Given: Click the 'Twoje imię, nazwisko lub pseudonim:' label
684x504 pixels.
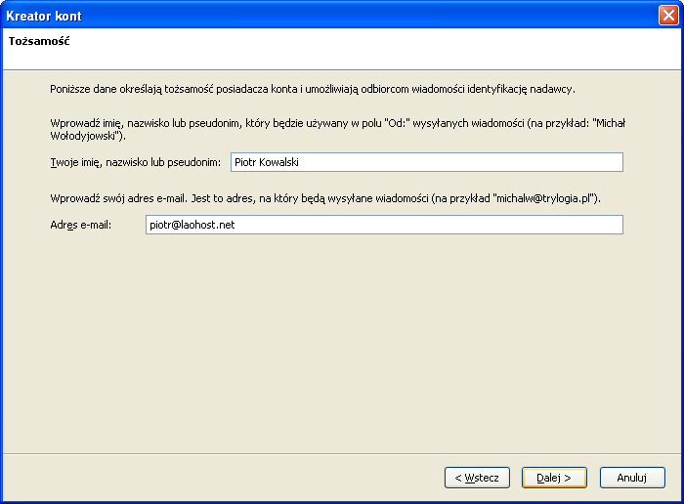Looking at the screenshot, I should tap(135, 162).
